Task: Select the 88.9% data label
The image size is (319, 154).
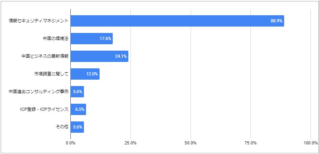Action: click(x=276, y=21)
